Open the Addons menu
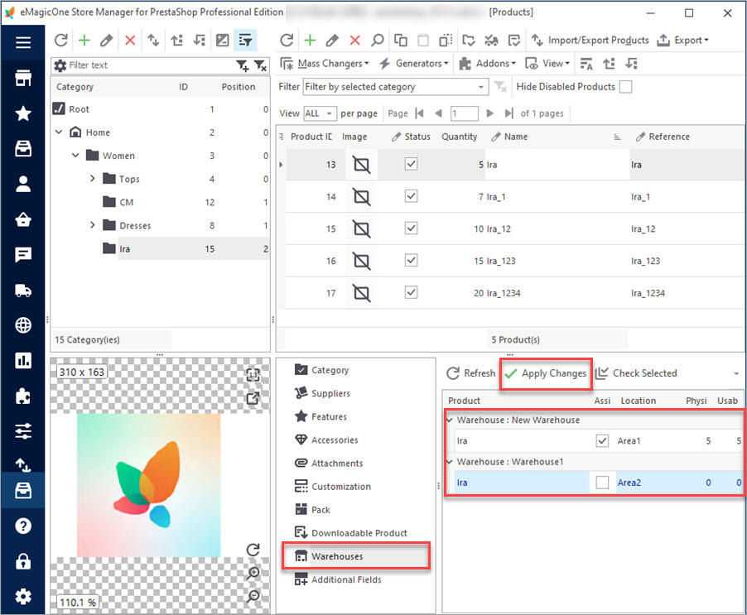This screenshot has height=615, width=747. click(487, 63)
